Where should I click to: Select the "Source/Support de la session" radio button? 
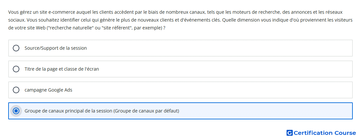coord(16,48)
